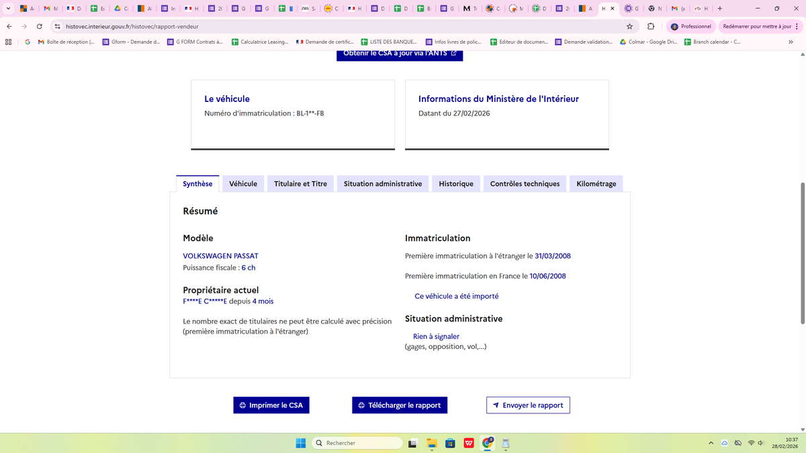Open File Explorer from the taskbar
Viewport: 806px width, 453px height.
(431, 443)
